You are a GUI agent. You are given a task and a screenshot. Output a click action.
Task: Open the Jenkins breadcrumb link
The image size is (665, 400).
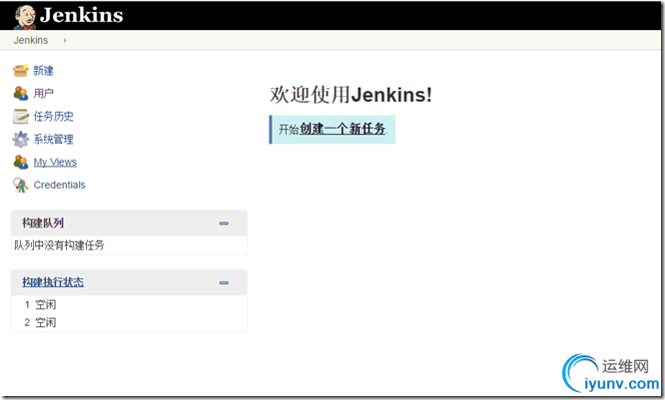click(x=31, y=40)
